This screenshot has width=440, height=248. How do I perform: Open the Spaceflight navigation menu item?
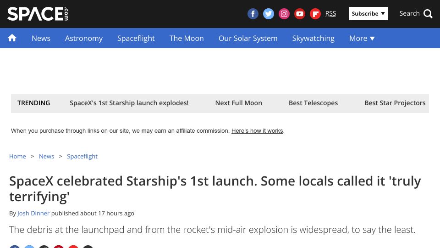pyautogui.click(x=136, y=38)
